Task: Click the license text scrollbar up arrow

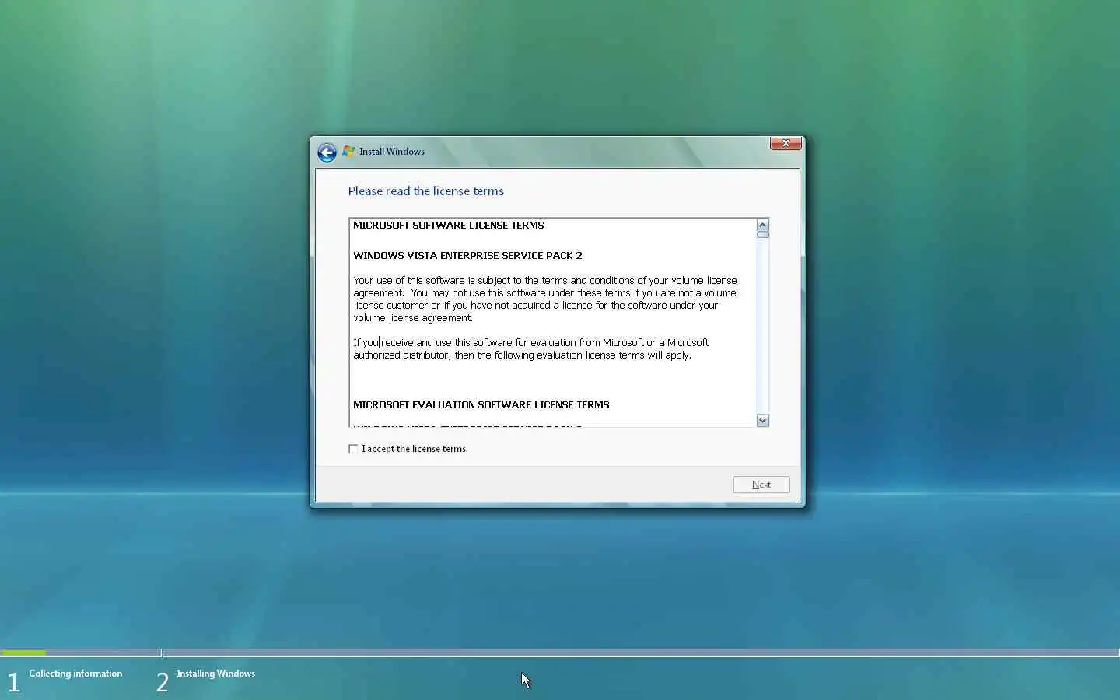Action: tap(762, 225)
